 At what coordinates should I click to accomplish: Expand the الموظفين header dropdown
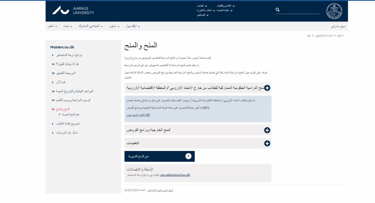coord(202,15)
